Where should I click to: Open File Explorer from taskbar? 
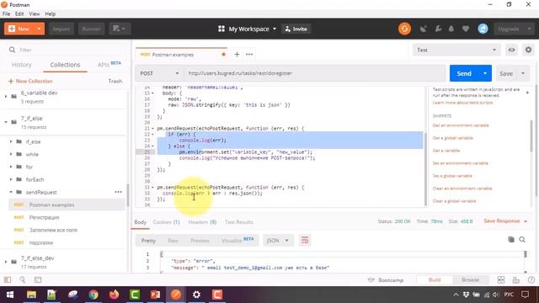pos(31,295)
